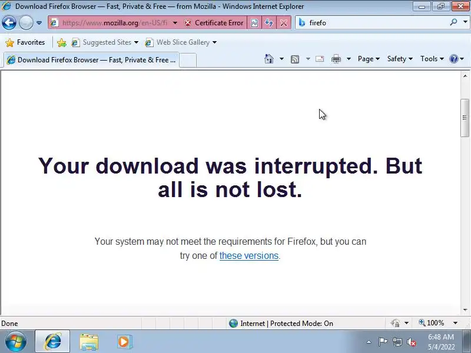Select the Download Firefox Browser tab
The width and height of the screenshot is (471, 353).
(91, 60)
